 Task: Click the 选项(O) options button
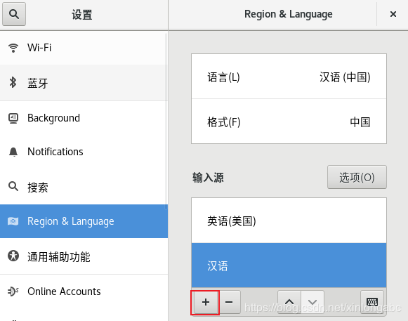coord(357,177)
